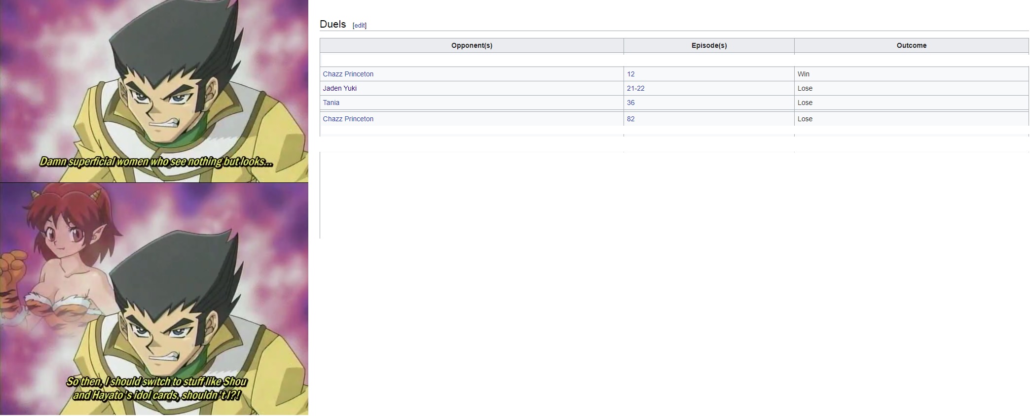
Task: Click the top anime frame without the girl
Action: 154,91
